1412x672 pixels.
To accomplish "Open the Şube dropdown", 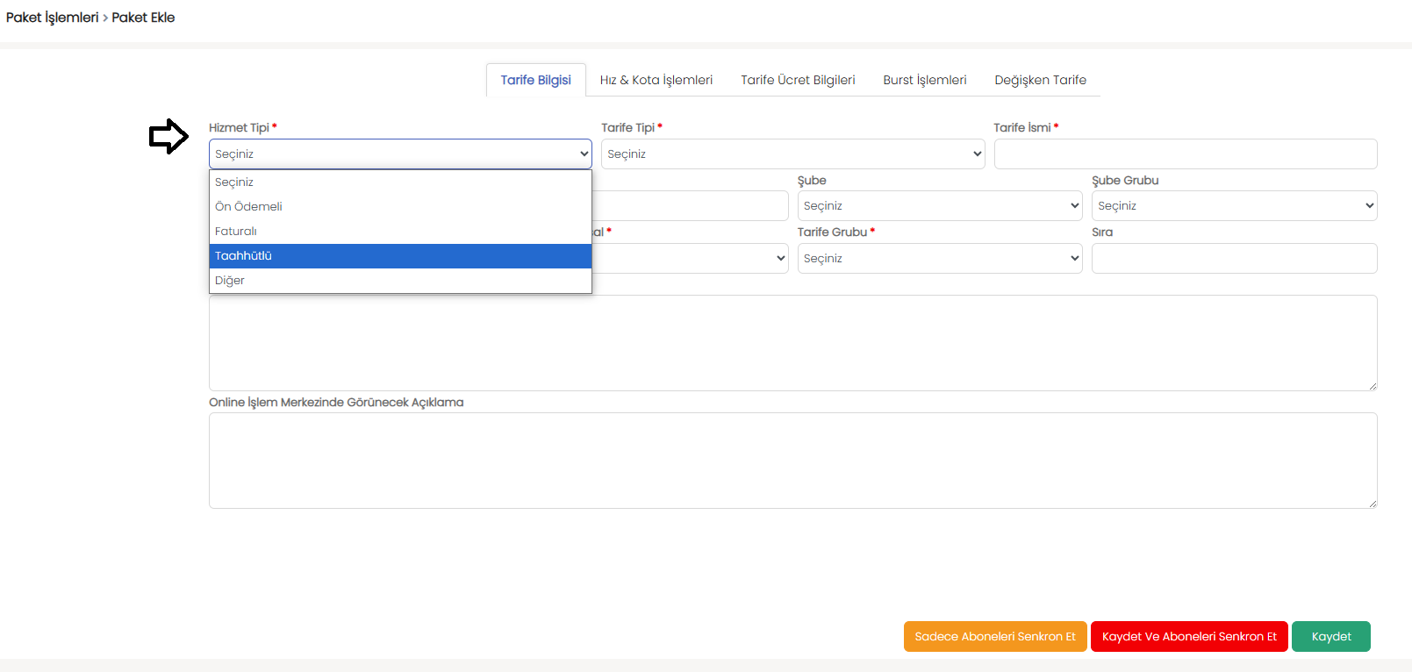I will point(939,206).
